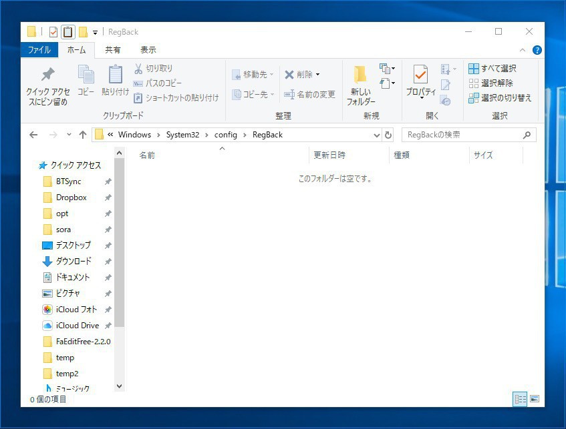Open the Share tab
This screenshot has width=566, height=429.
(113, 50)
